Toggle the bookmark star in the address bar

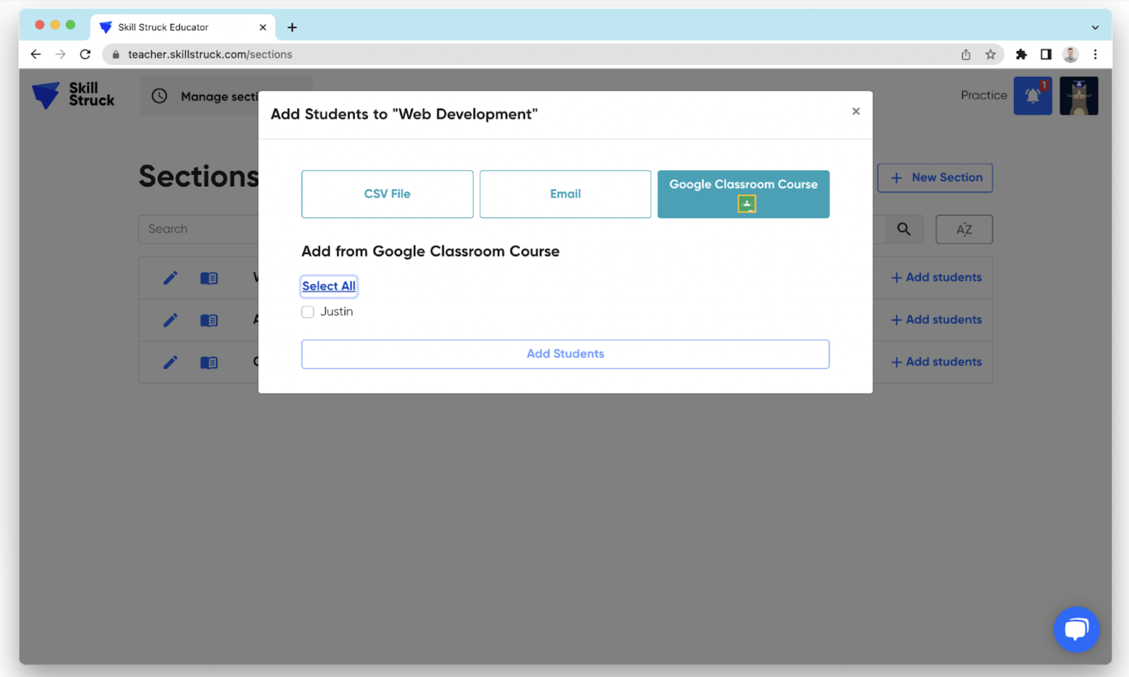[991, 54]
